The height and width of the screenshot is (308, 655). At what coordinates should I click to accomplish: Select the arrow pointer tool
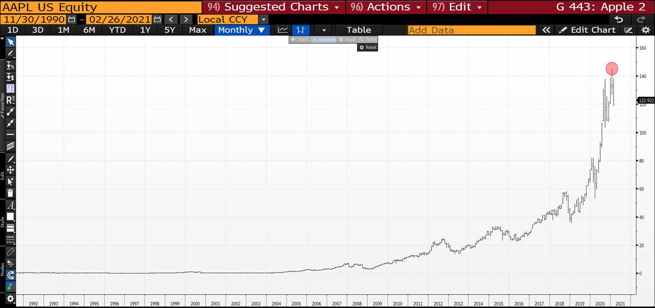[11, 42]
